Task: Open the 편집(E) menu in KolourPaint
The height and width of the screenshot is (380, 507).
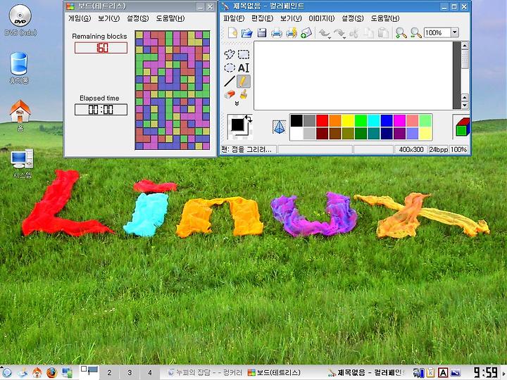Action: (262, 18)
